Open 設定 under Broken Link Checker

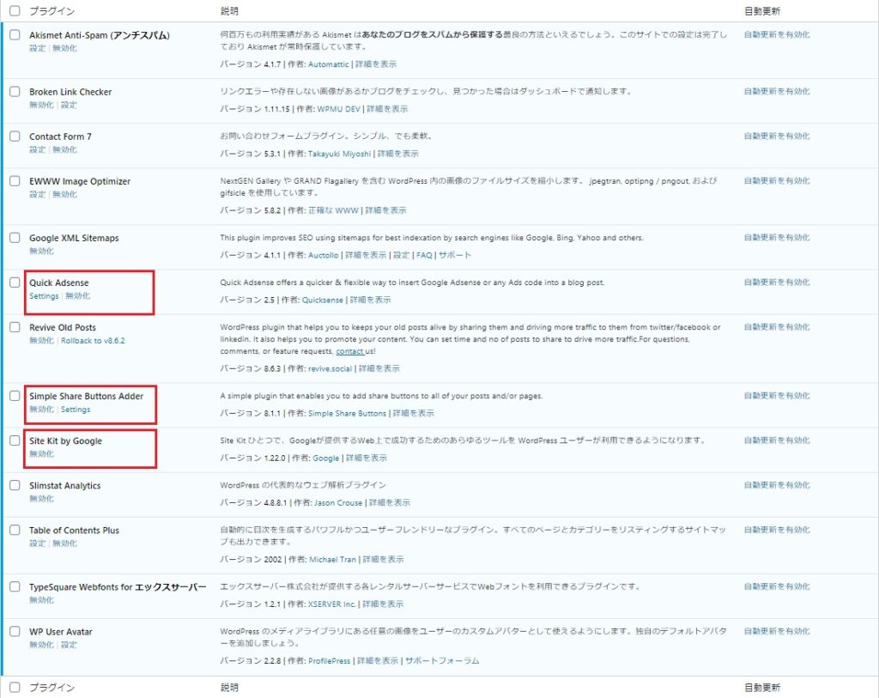tap(69, 105)
